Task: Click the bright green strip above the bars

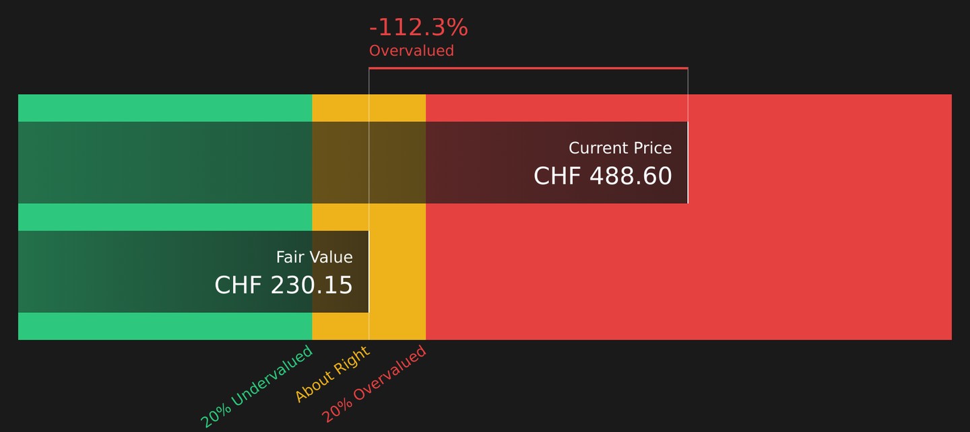Action: point(165,108)
